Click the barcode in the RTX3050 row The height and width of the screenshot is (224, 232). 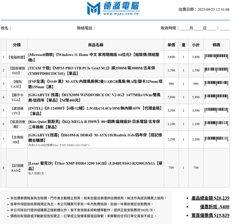216,97
